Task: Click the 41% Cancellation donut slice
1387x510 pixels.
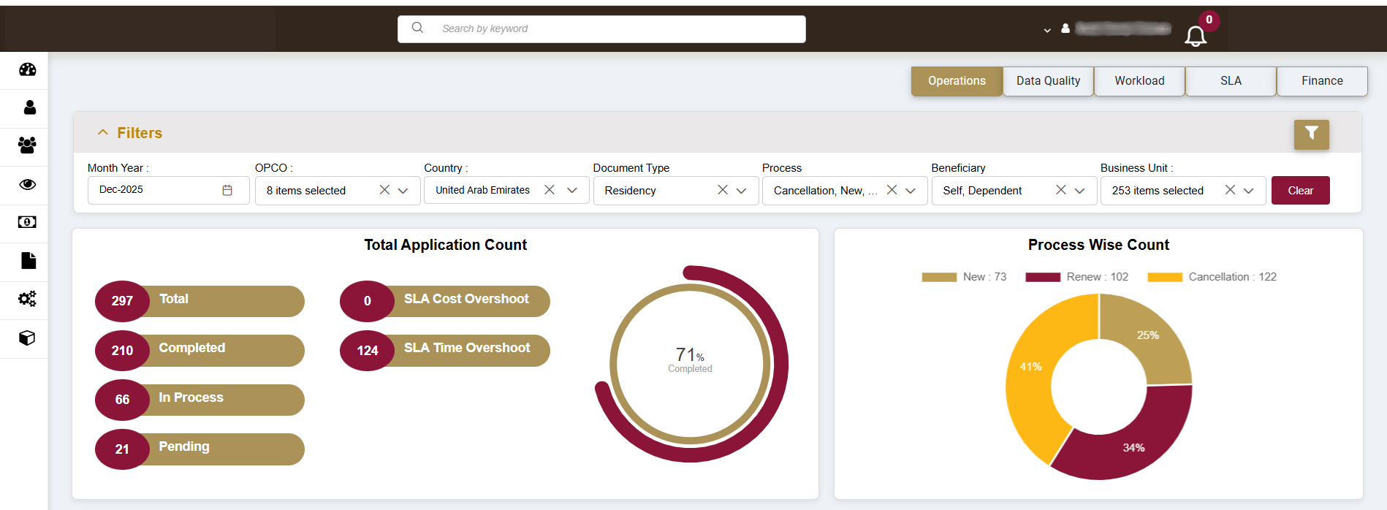Action: [x=1031, y=366]
